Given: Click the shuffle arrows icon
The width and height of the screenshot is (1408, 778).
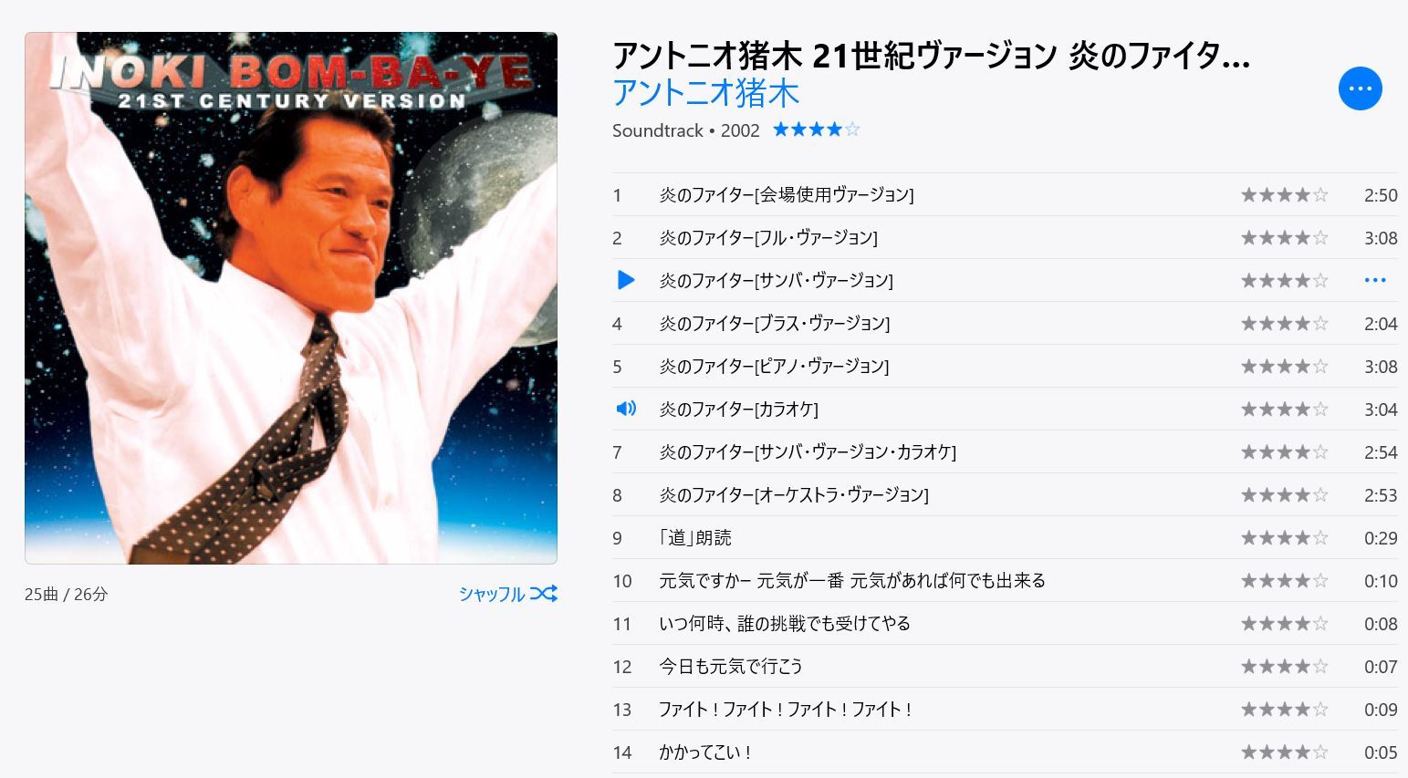Looking at the screenshot, I should click(544, 594).
